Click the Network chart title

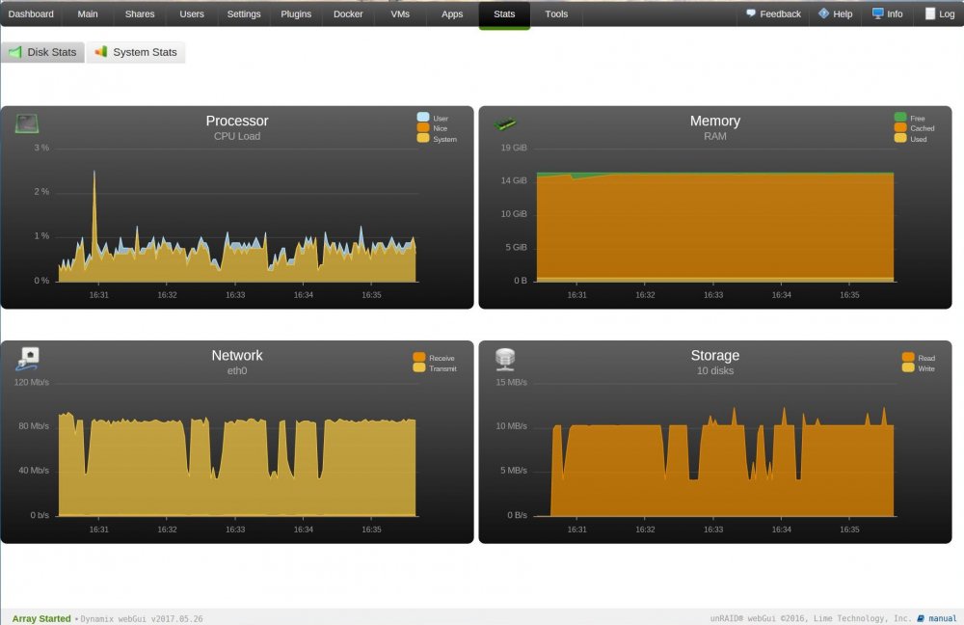[x=237, y=355]
